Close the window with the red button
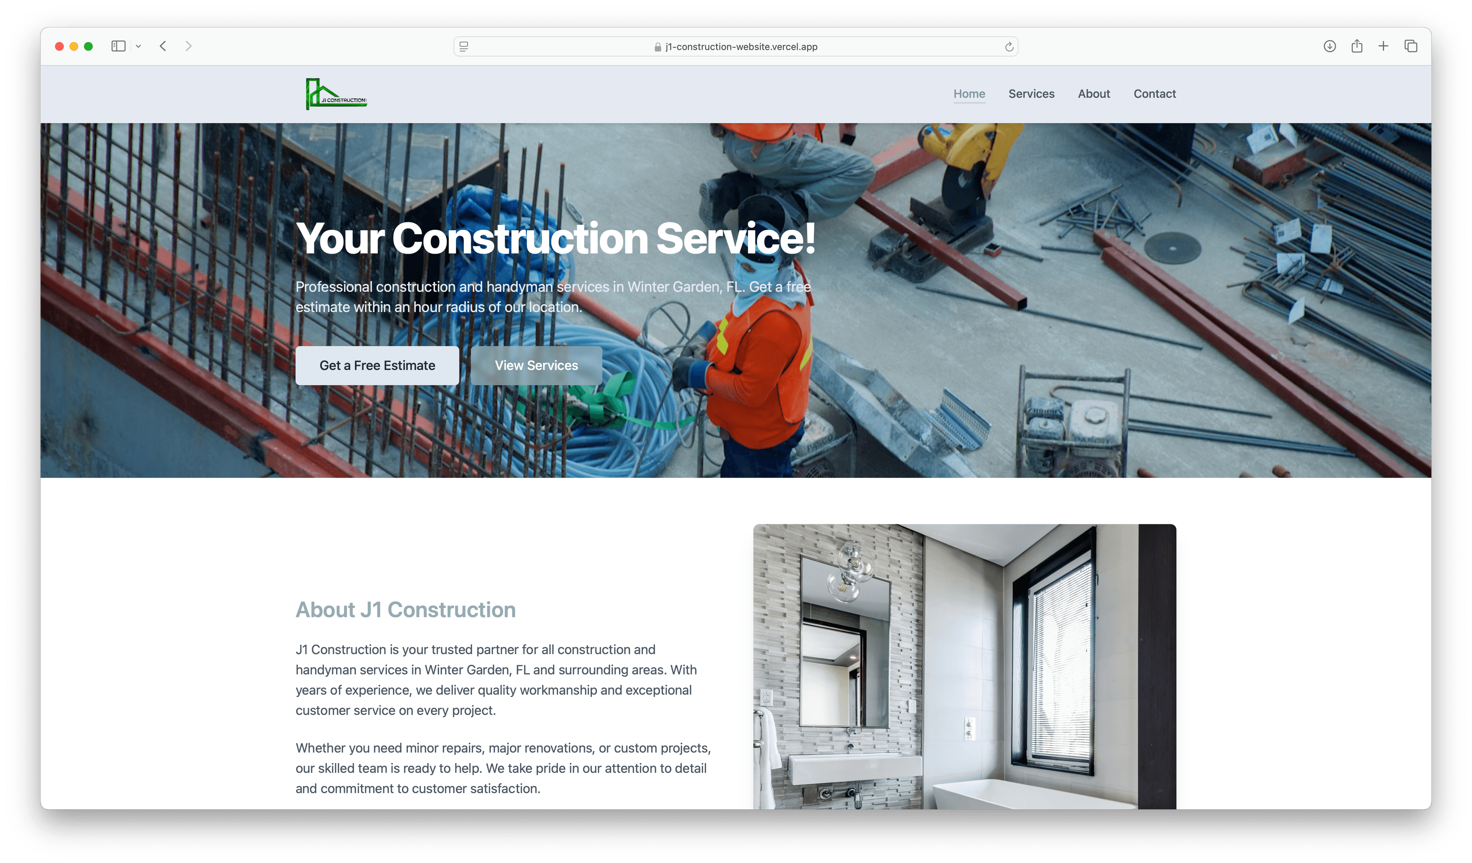This screenshot has width=1472, height=863. (x=59, y=46)
